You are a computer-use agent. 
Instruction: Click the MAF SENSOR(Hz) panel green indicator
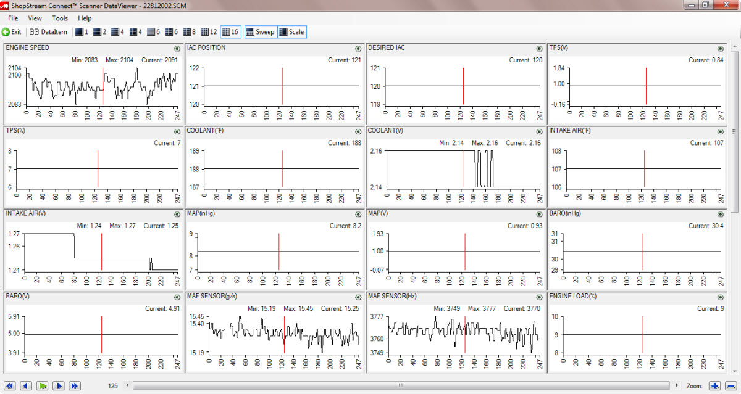[539, 297]
